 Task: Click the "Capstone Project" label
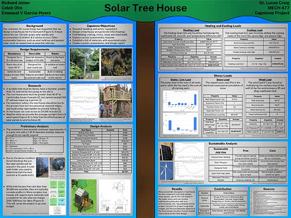[272, 13]
